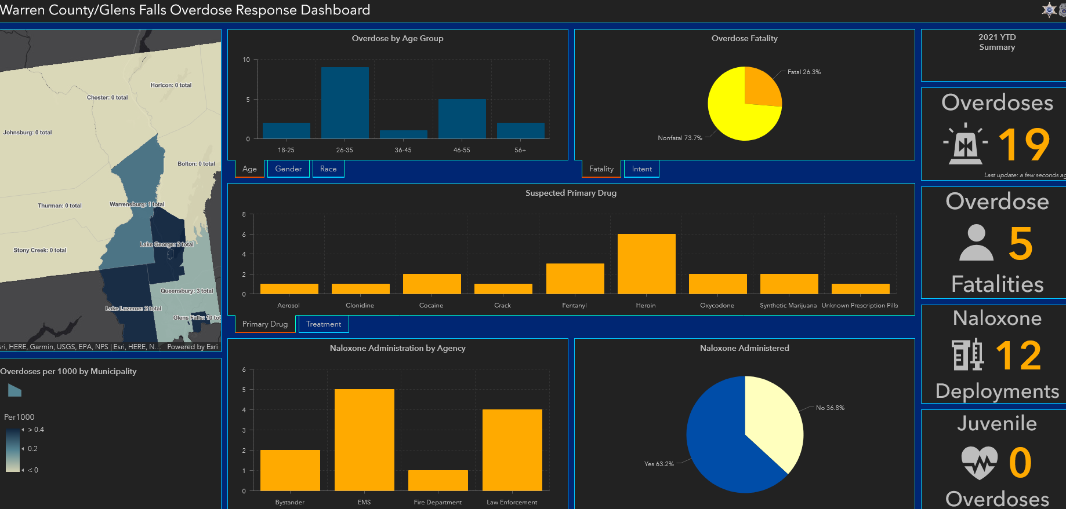
Task: Open the Race tab
Action: click(328, 169)
